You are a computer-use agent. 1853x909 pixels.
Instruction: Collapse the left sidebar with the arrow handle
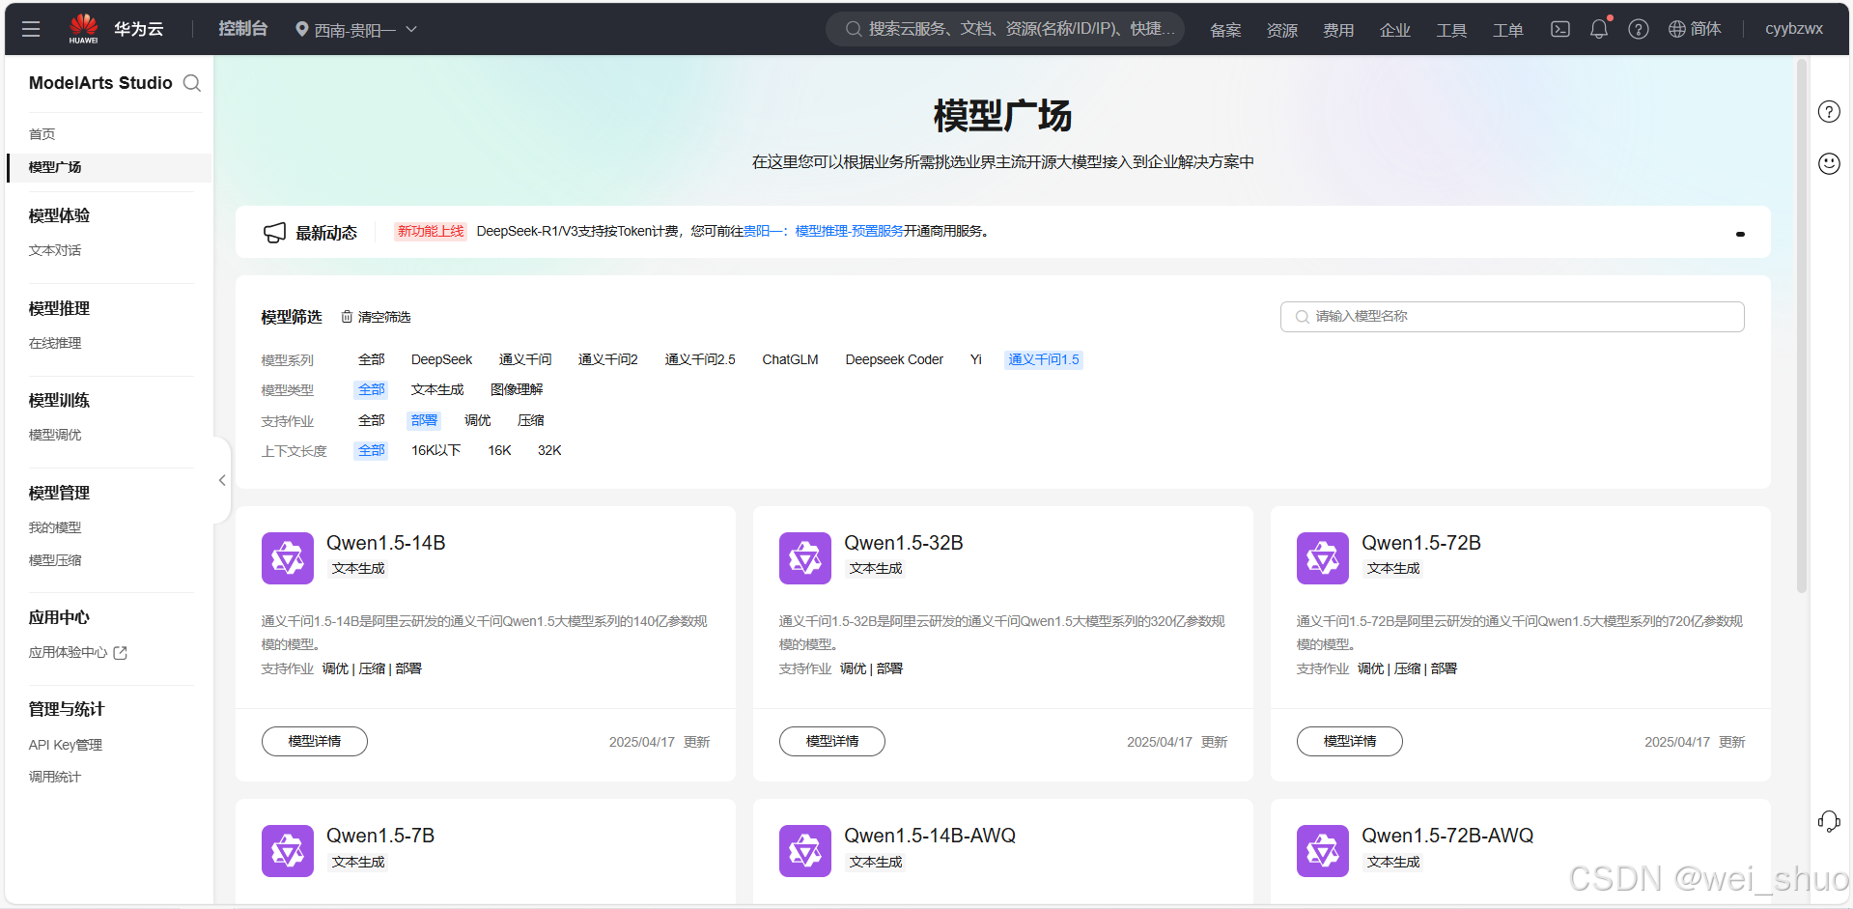[222, 480]
